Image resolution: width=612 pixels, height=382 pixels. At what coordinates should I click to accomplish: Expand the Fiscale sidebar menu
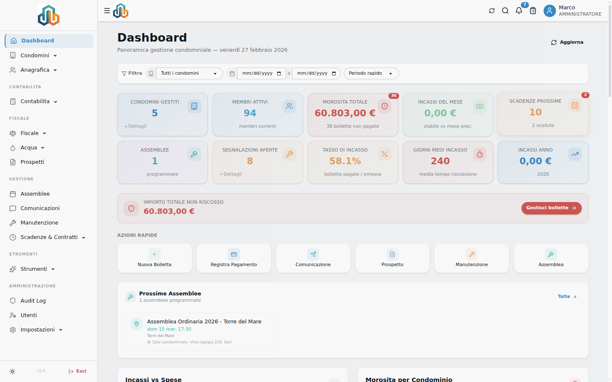pyautogui.click(x=49, y=133)
